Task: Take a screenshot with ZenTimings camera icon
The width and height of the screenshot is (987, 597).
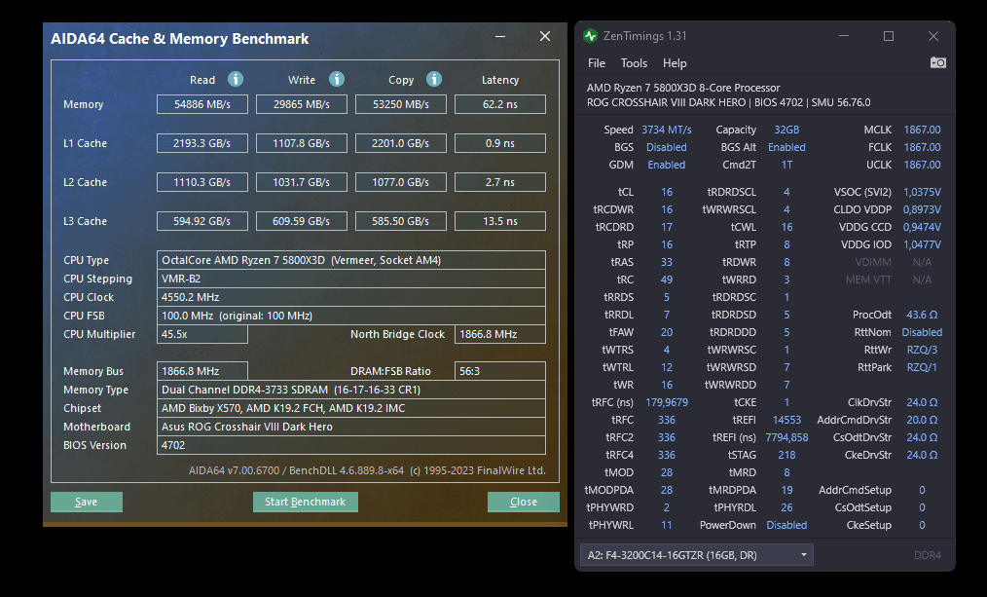Action: pos(938,62)
